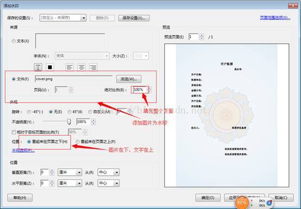
Task: Toggle the underline text icon
Action: pos(38,67)
